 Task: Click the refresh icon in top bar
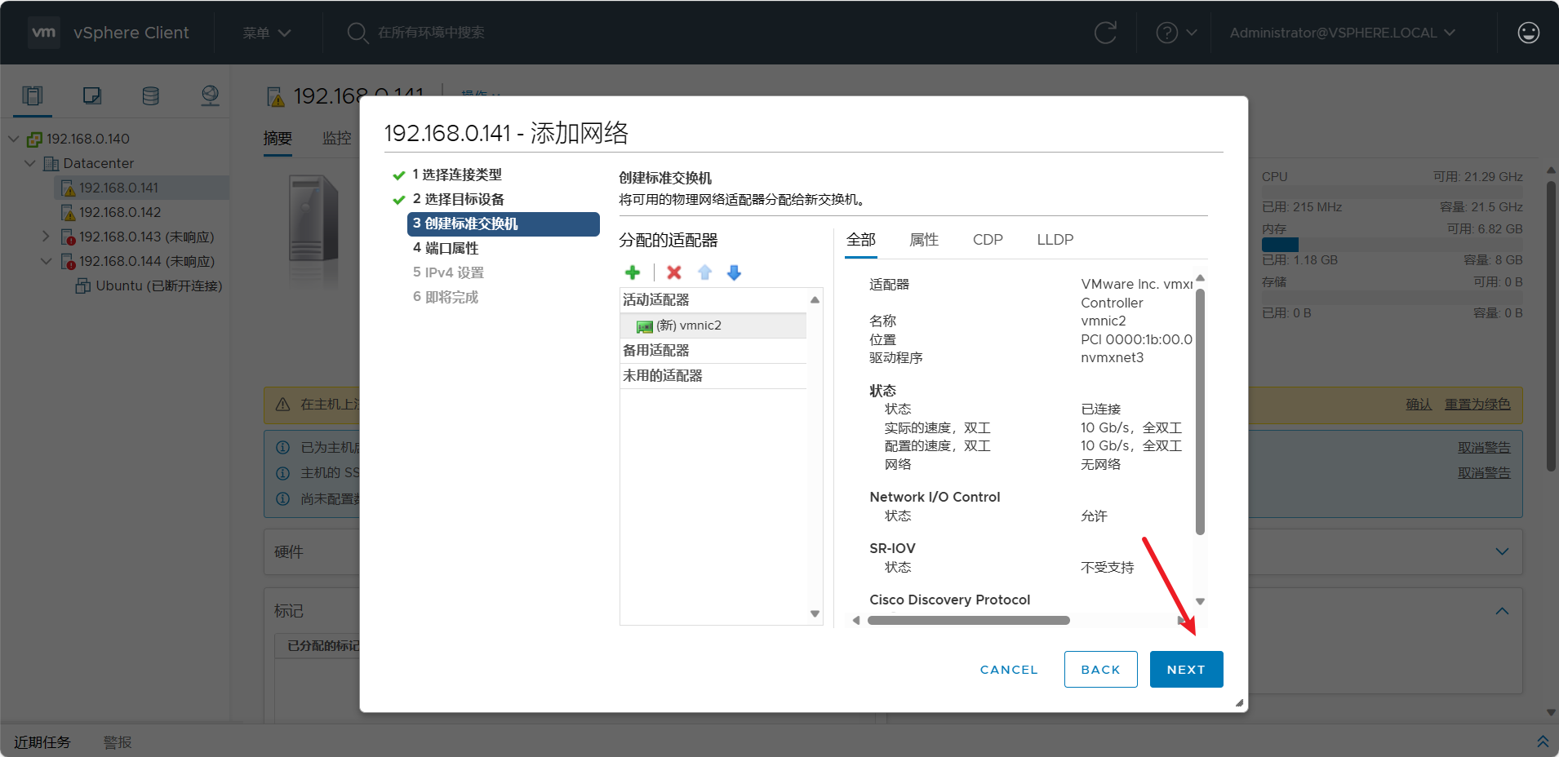pos(1105,33)
